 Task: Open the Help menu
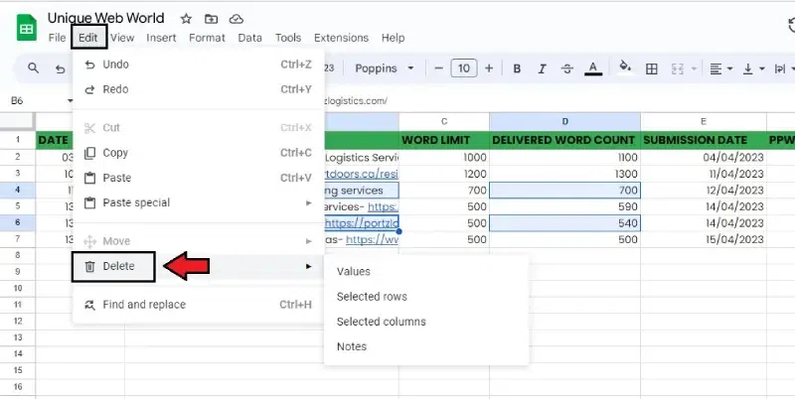(393, 38)
